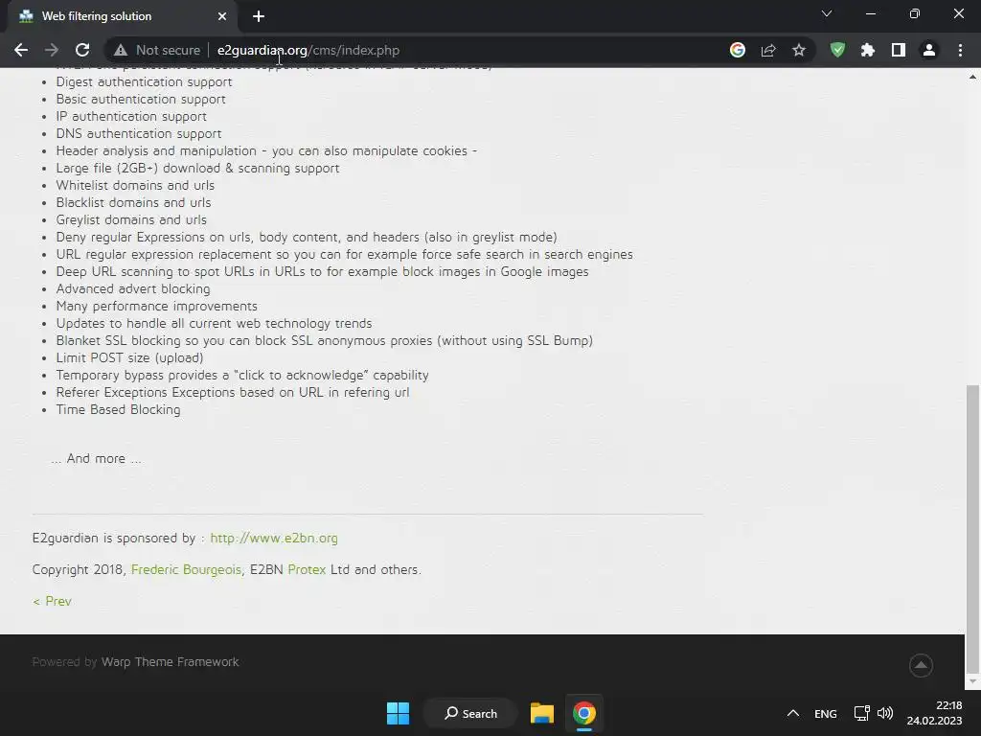Go back with the browser back arrow
The image size is (981, 736).
coord(21,50)
